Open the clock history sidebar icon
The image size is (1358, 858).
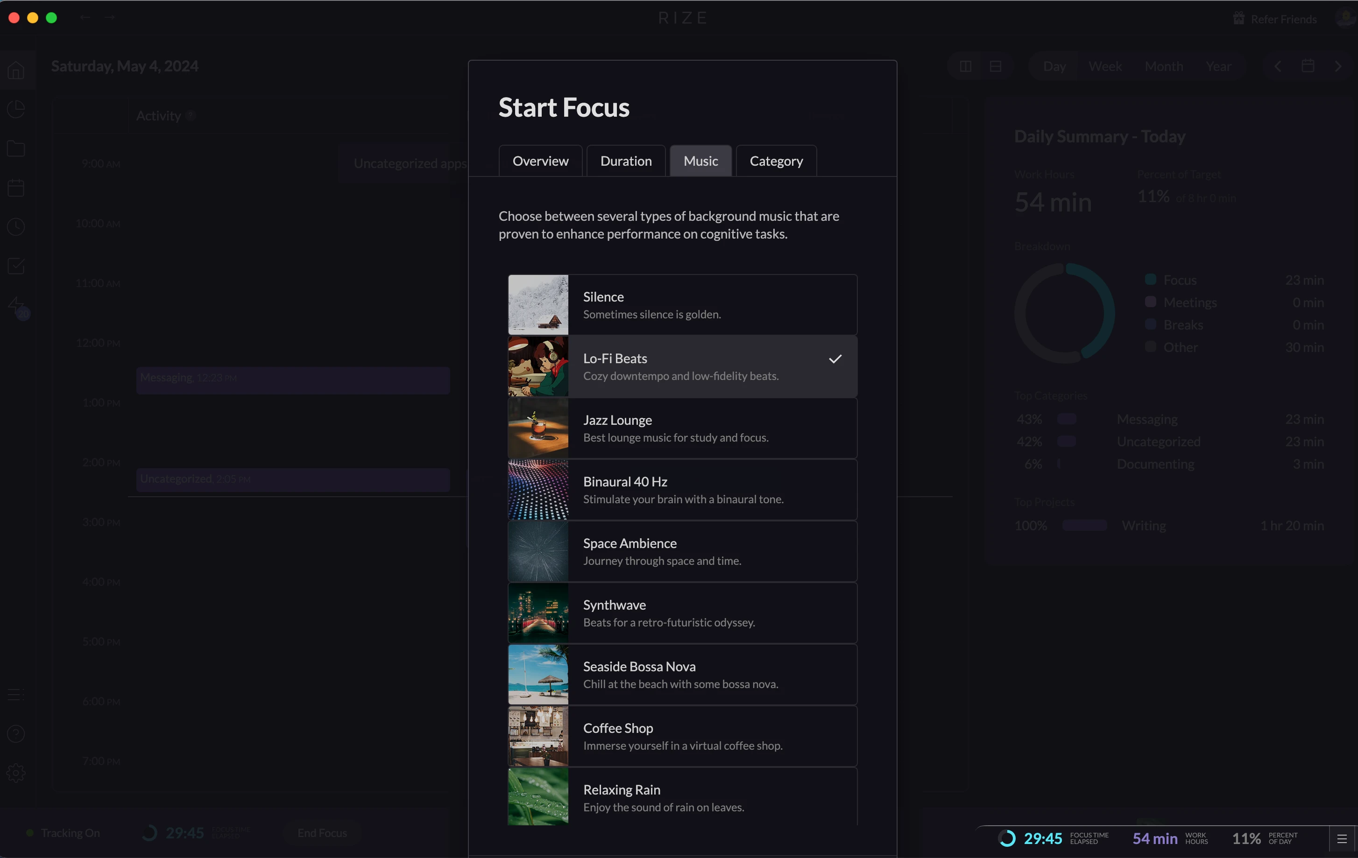16,226
